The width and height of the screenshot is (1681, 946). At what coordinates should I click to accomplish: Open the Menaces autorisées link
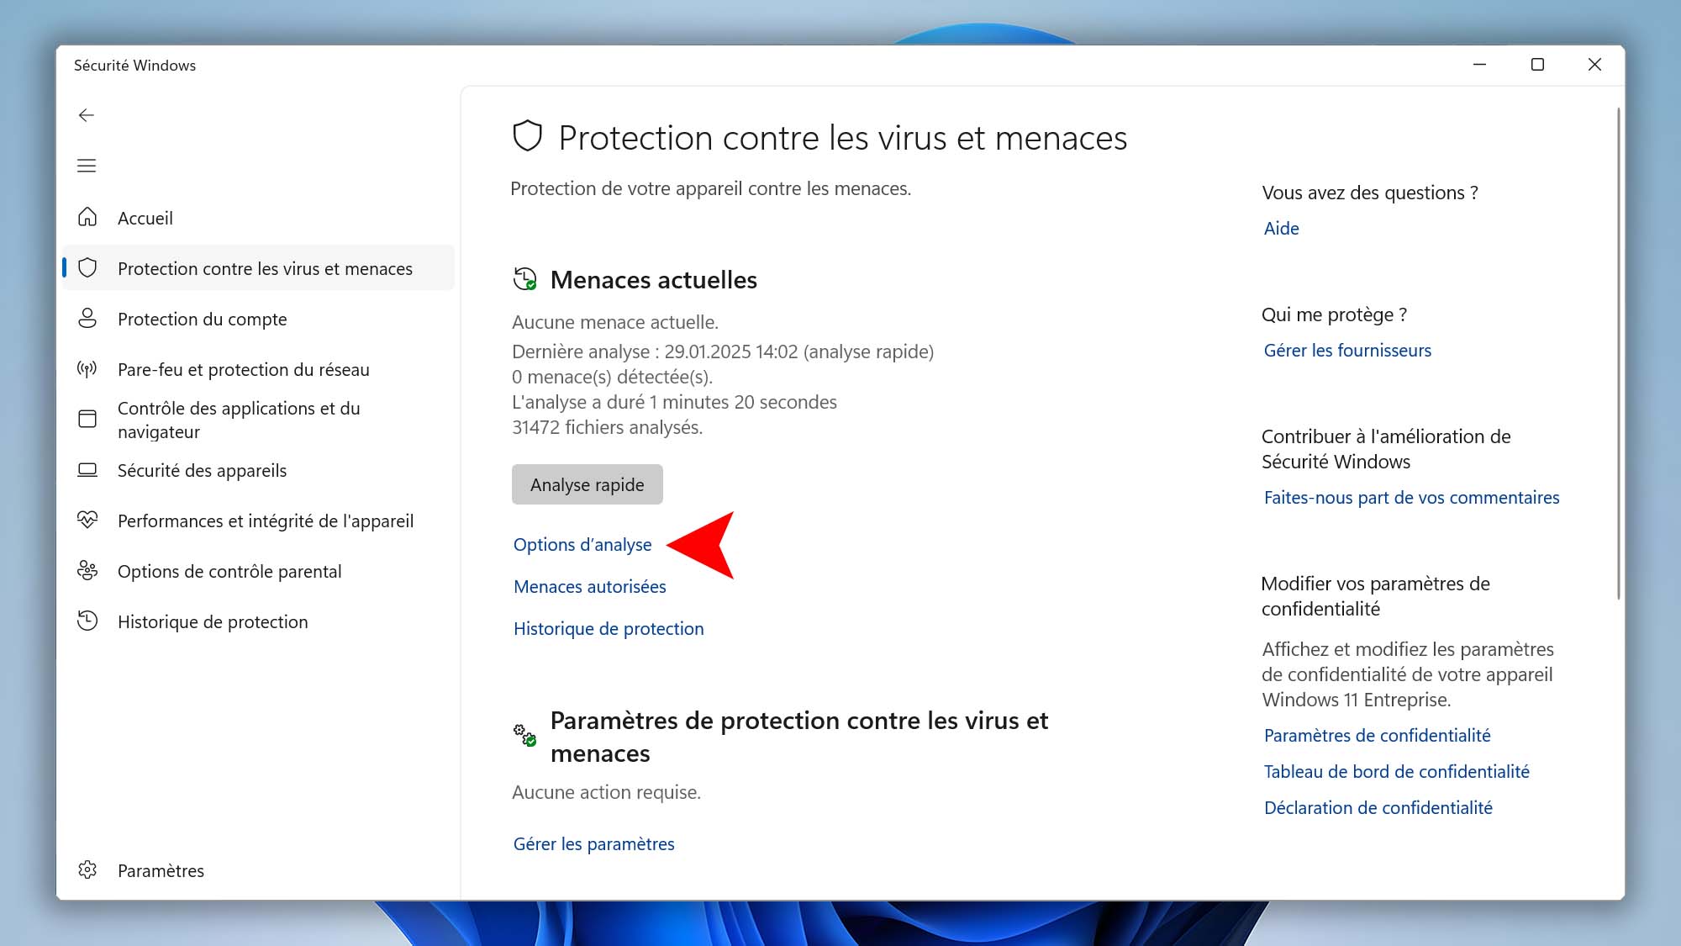[590, 586]
